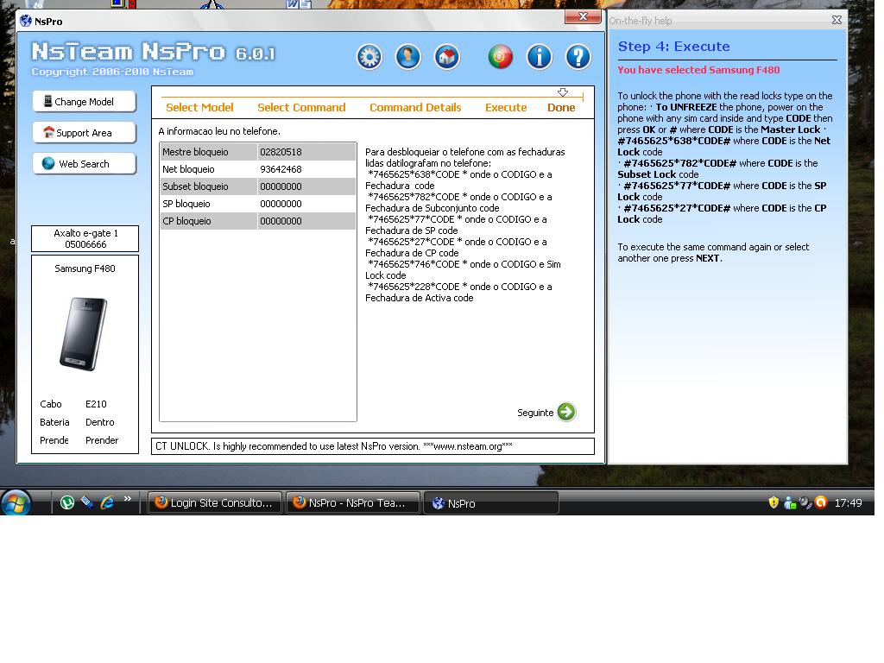Select the Net code 93642468
884x663 pixels.
281,169
